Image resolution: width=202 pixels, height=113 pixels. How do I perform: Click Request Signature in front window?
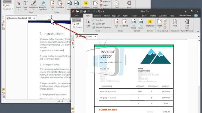[x=102, y=27]
